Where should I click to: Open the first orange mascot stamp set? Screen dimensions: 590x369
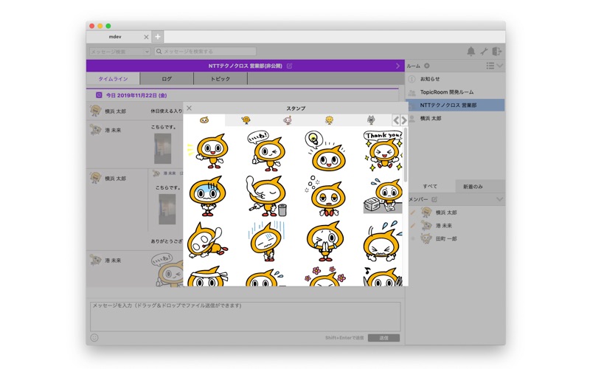pyautogui.click(x=204, y=120)
